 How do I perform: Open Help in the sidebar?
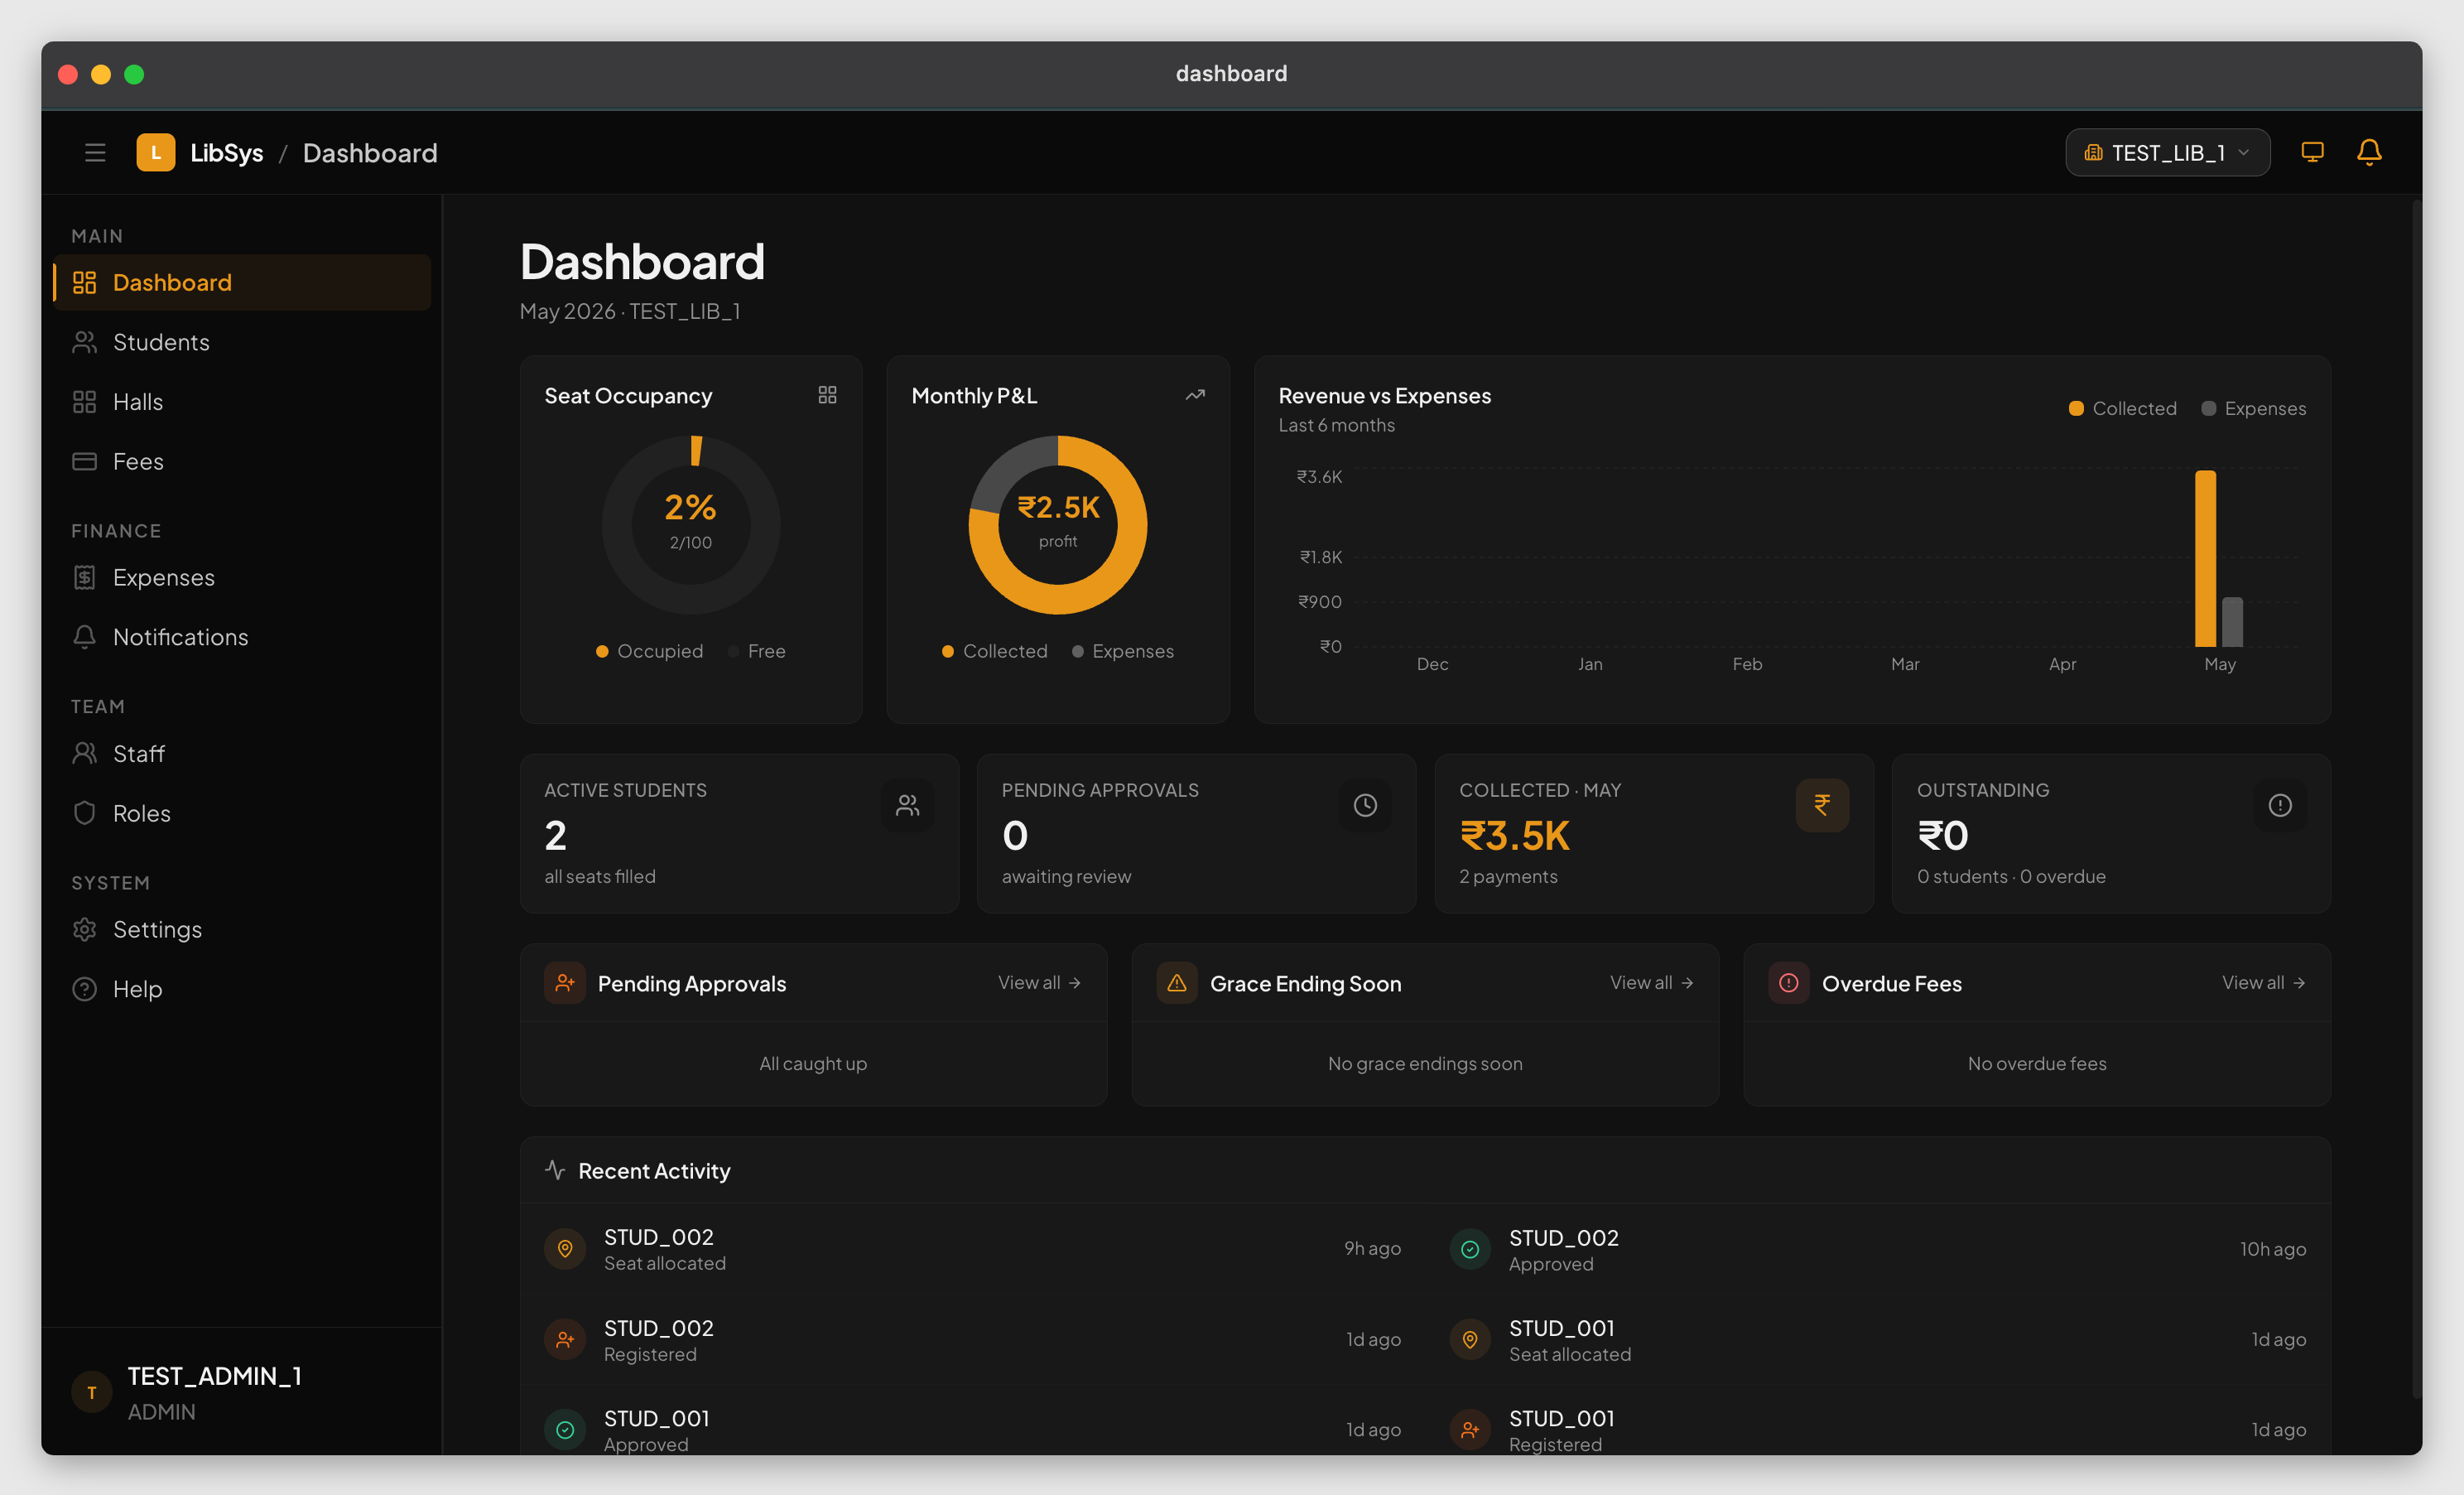(x=242, y=989)
